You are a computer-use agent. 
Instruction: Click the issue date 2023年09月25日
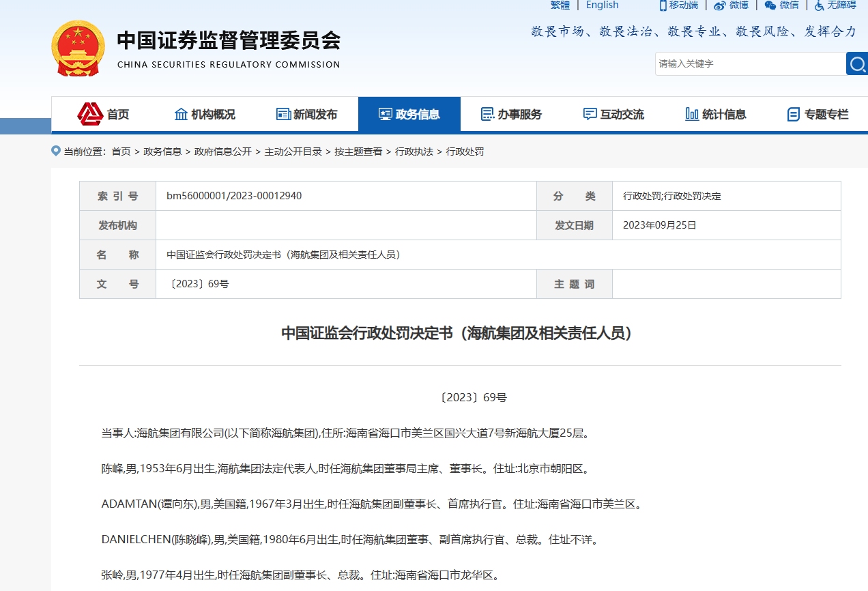point(660,225)
